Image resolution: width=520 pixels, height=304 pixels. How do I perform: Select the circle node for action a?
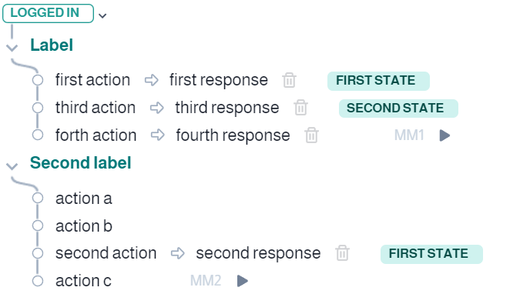pos(38,198)
